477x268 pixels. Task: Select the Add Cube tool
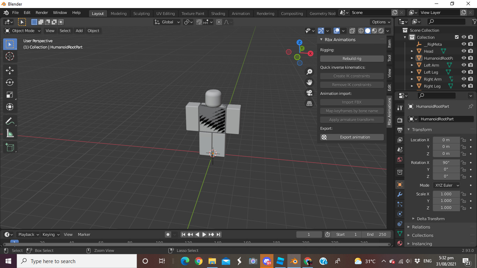10,148
